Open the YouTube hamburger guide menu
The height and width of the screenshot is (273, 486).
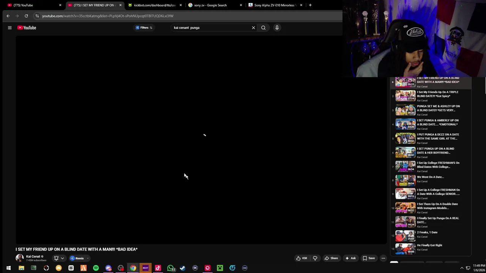(x=9, y=28)
